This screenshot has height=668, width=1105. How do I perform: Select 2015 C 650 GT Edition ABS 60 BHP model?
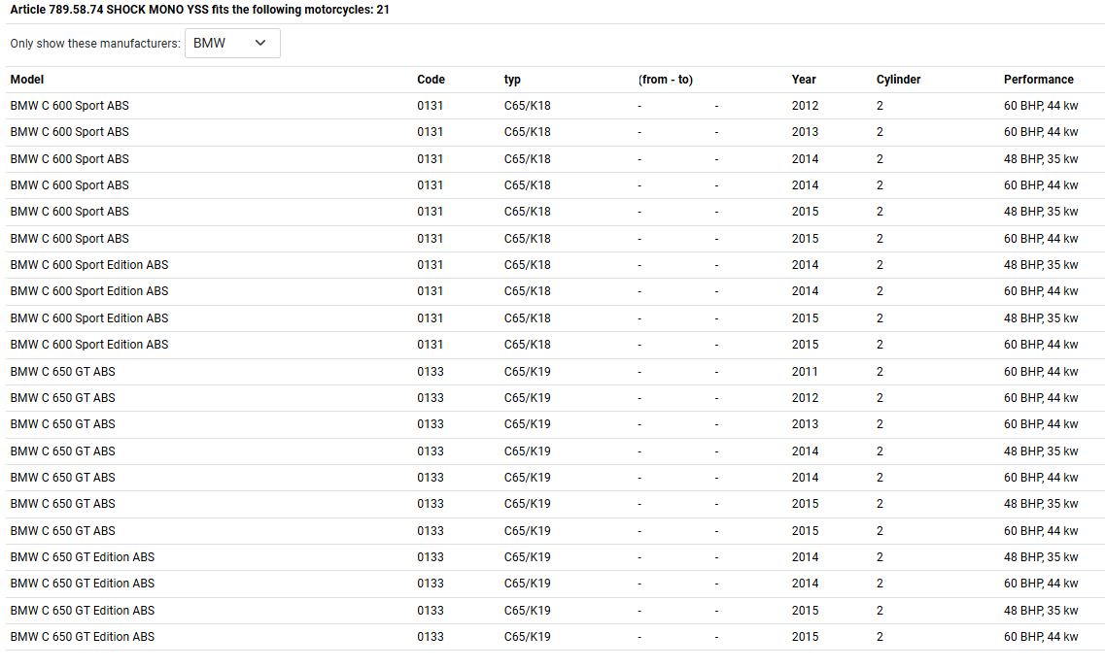tap(82, 637)
